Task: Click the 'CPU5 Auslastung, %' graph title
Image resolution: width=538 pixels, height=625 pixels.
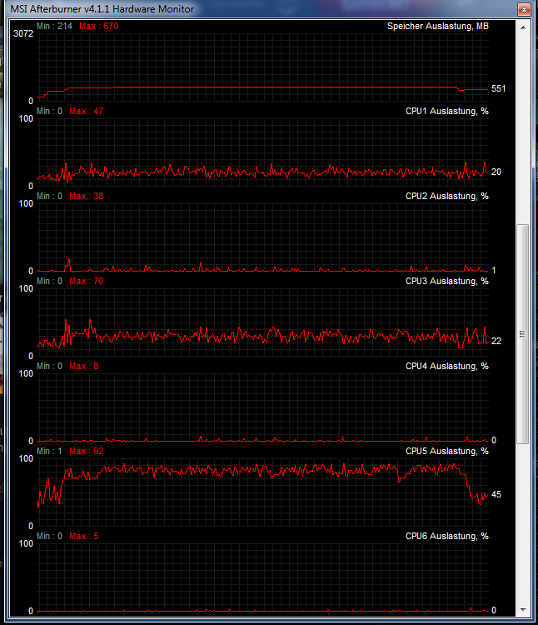Action: pyautogui.click(x=447, y=451)
